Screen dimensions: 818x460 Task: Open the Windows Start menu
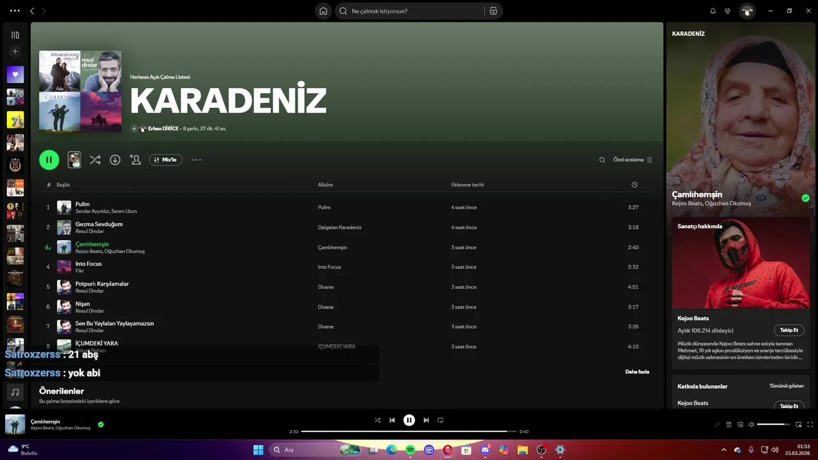pyautogui.click(x=258, y=450)
